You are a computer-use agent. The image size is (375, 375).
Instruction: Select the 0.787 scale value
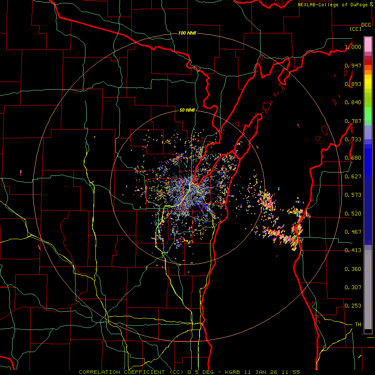pyautogui.click(x=353, y=121)
